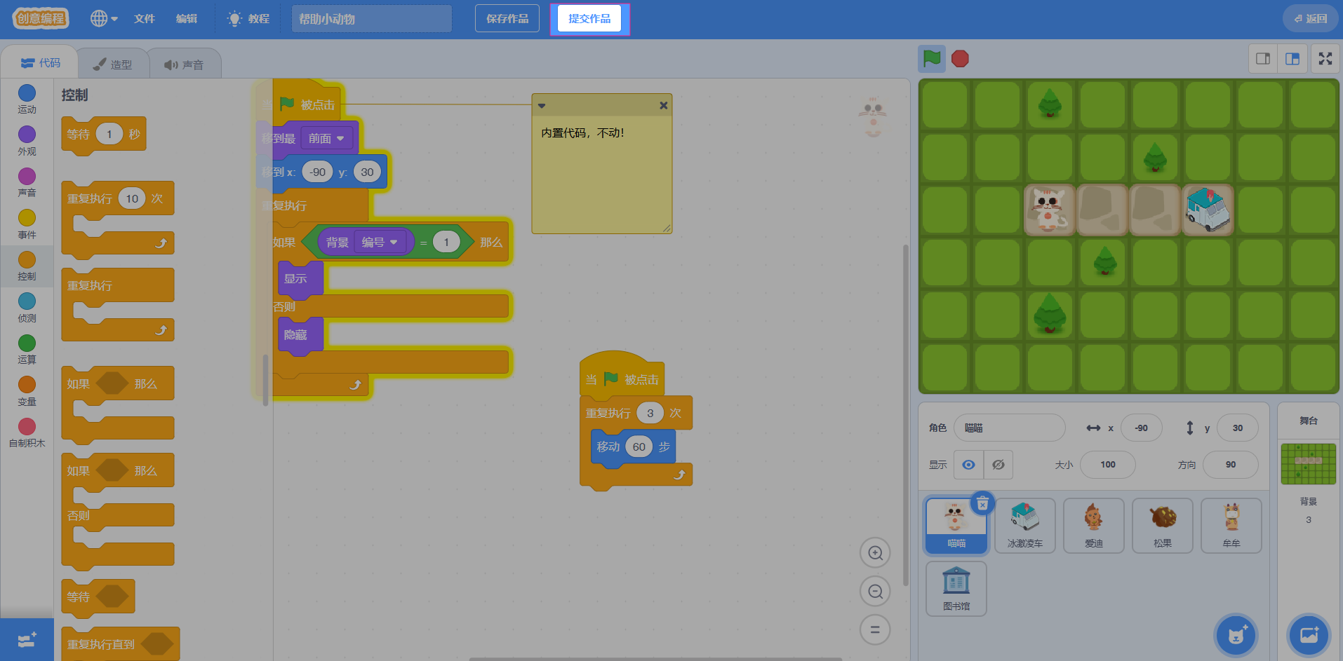This screenshot has height=661, width=1343.
Task: Show the sprite with the eye button
Action: [968, 465]
